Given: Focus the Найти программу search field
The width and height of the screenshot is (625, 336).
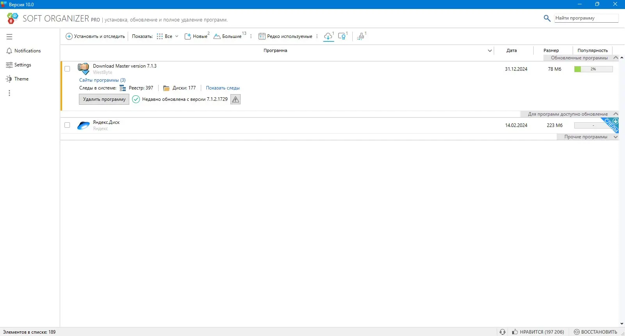Looking at the screenshot, I should click(x=586, y=18).
